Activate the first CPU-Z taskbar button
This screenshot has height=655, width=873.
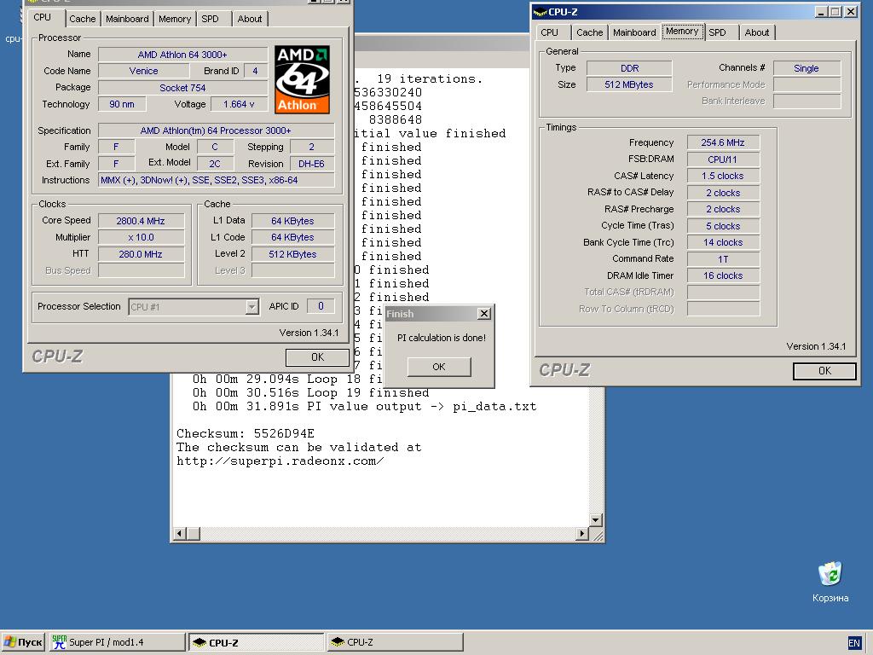[256, 642]
